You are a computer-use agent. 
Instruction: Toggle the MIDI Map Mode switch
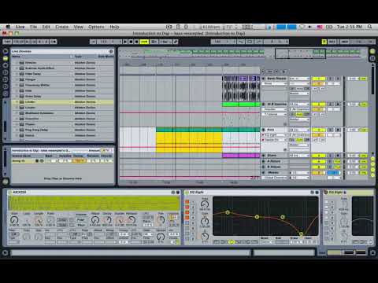(345, 42)
